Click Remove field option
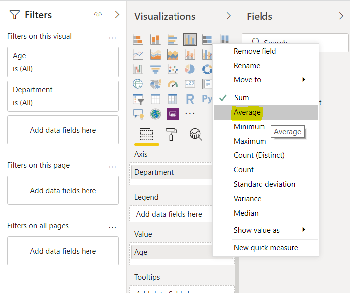 (x=255, y=51)
